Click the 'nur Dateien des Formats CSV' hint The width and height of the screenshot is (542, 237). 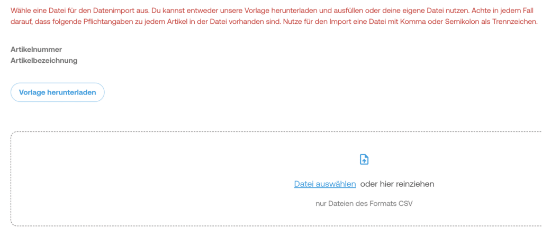(364, 203)
